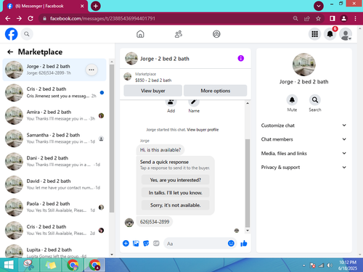Click More options button
The width and height of the screenshot is (363, 272).
[216, 91]
